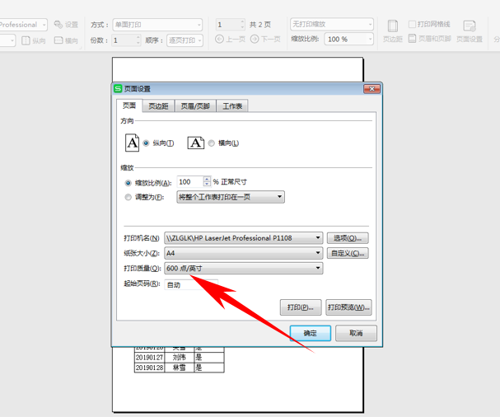Image resolution: width=500 pixels, height=417 pixels.
Task: Open 打印机名 HP LaserJet dropdown
Action: click(x=243, y=238)
